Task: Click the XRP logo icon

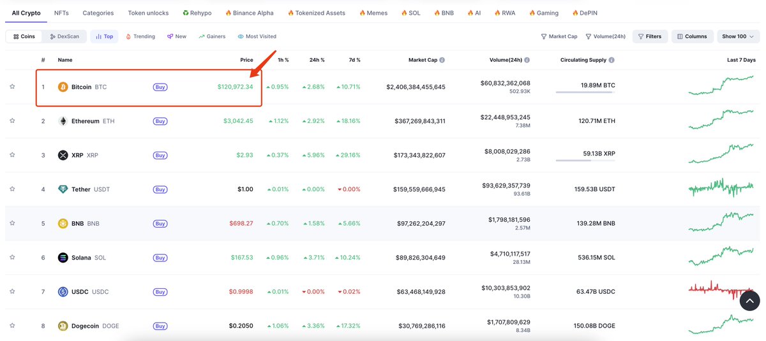Action: [x=63, y=155]
